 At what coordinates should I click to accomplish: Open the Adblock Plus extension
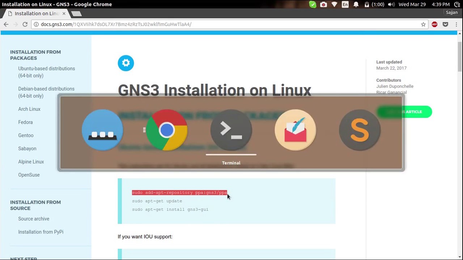(x=434, y=24)
